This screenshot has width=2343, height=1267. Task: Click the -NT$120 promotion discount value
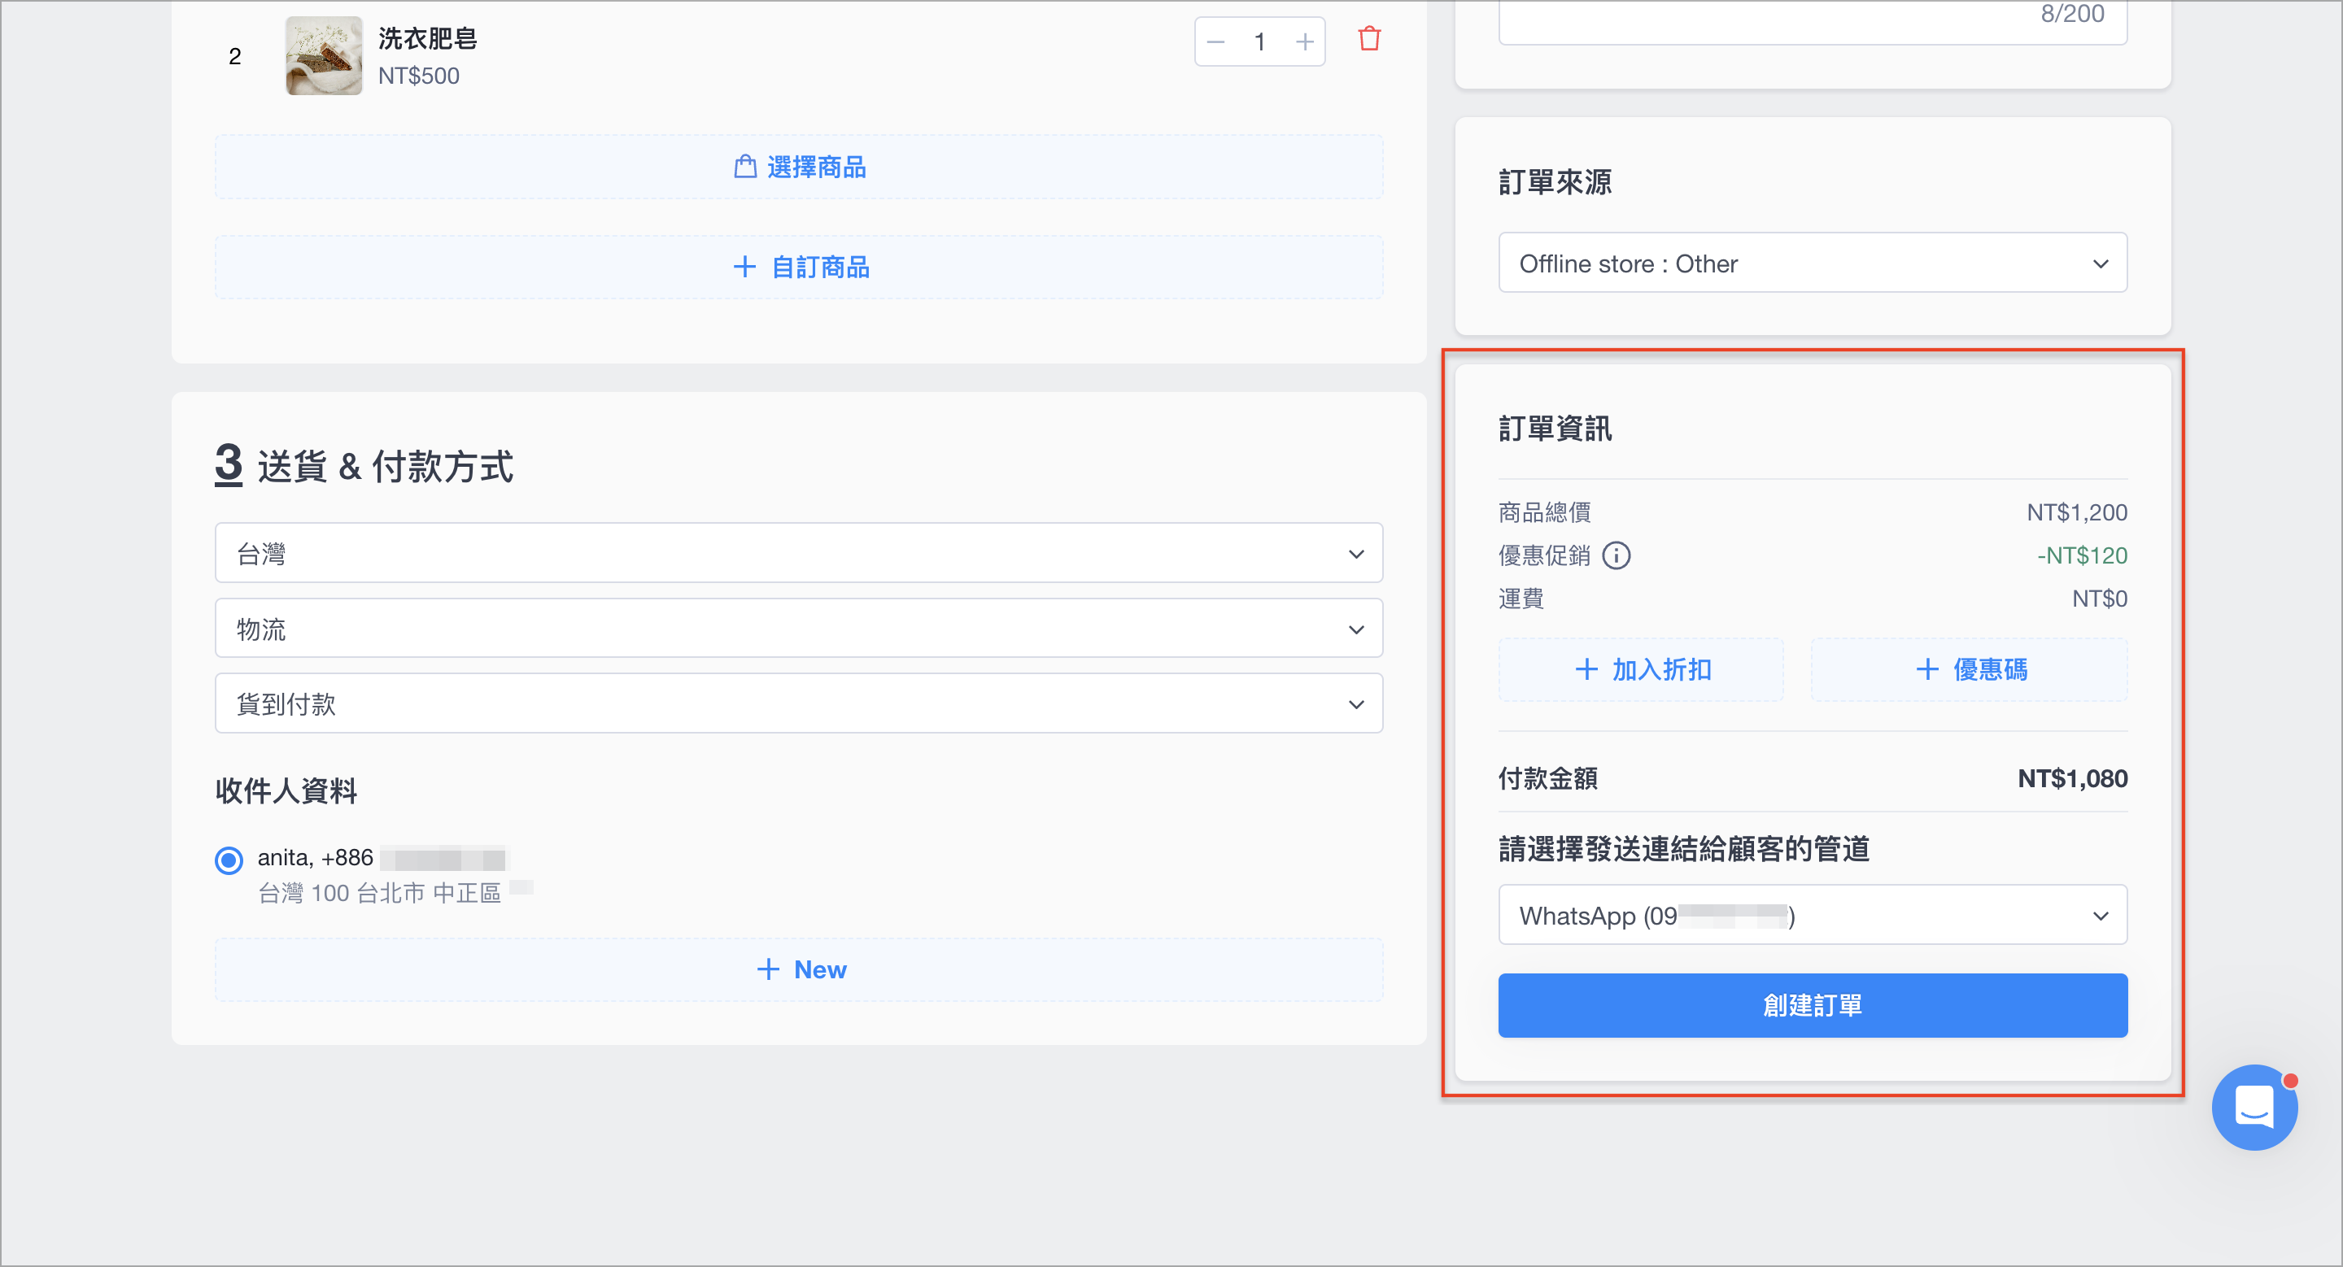pos(2082,555)
